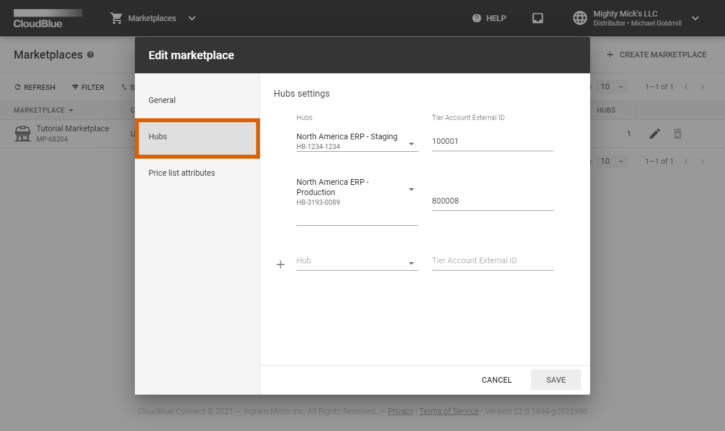Open the account menu chevron for Mighty Mick's LLC
Screen dimensions: 725x431
tap(695, 18)
